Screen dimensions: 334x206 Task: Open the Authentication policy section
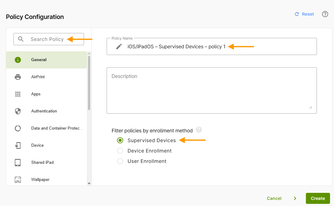[46, 111]
